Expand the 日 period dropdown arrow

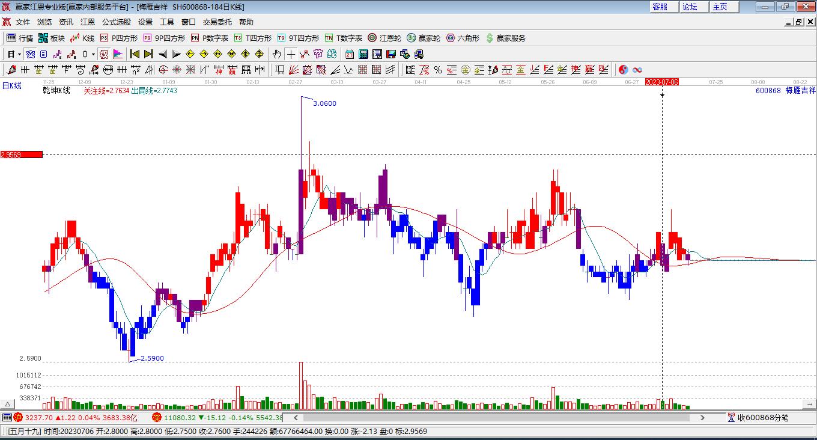[x=20, y=54]
